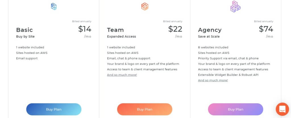Click 'Extensible Widget Builder & Robust API' line

(x=229, y=75)
